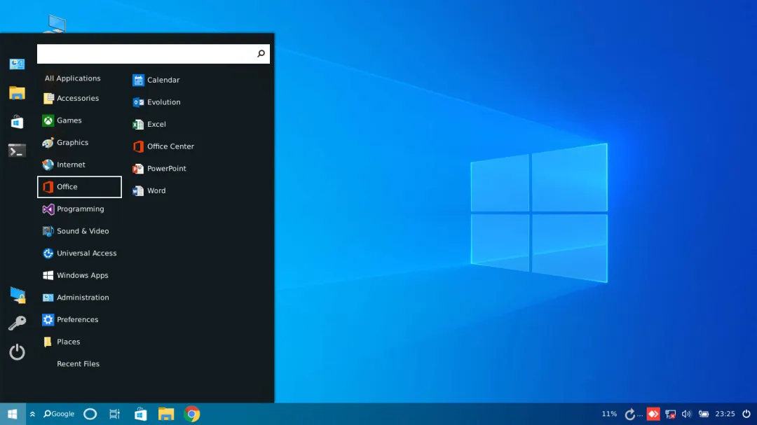
Task: Show Recent Files
Action: pyautogui.click(x=79, y=365)
